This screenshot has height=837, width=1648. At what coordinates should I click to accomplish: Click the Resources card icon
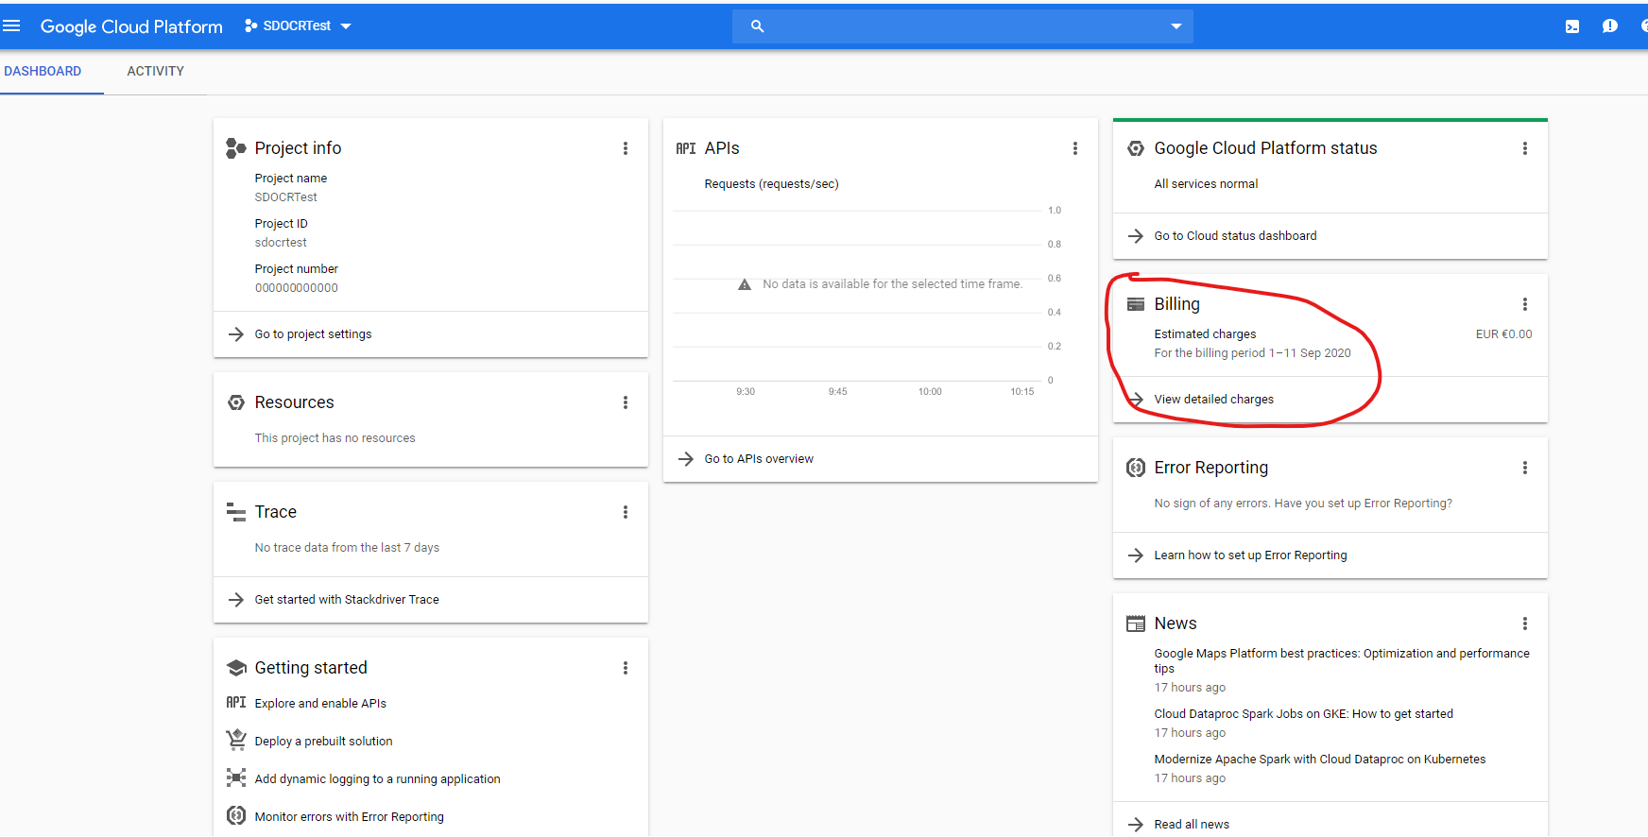tap(236, 402)
